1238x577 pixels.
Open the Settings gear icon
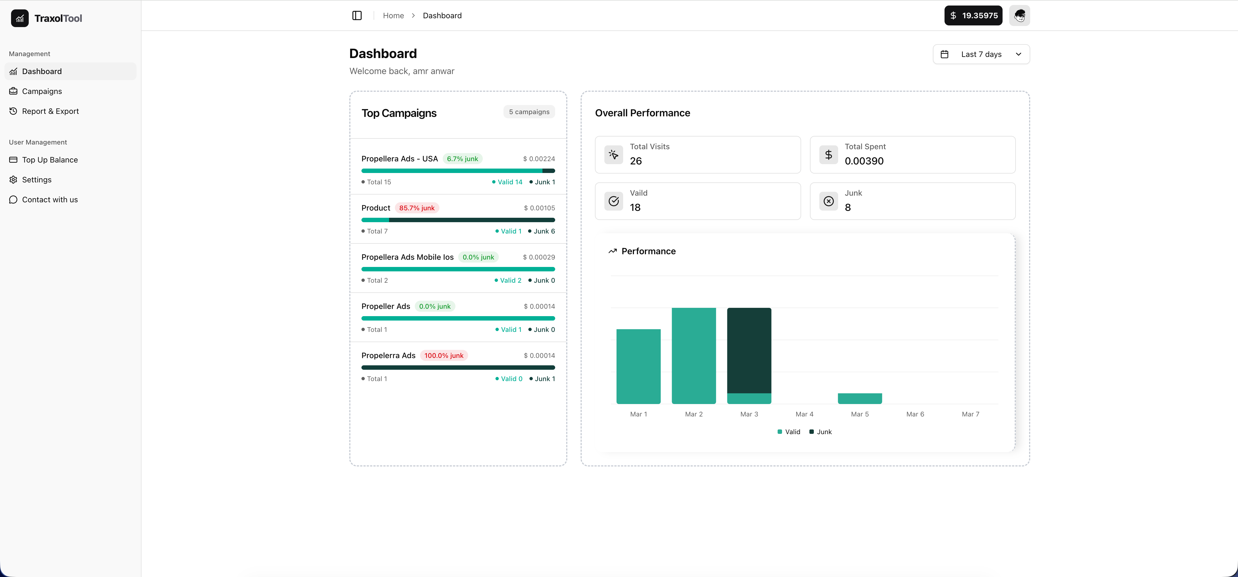click(14, 180)
